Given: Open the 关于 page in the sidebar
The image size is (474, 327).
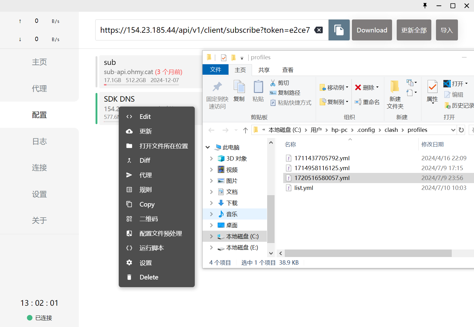Looking at the screenshot, I should [39, 220].
